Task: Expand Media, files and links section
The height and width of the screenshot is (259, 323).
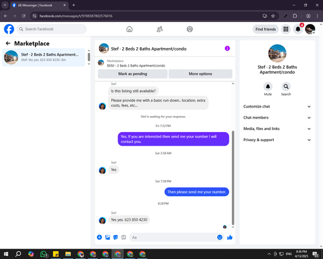Action: 277,129
